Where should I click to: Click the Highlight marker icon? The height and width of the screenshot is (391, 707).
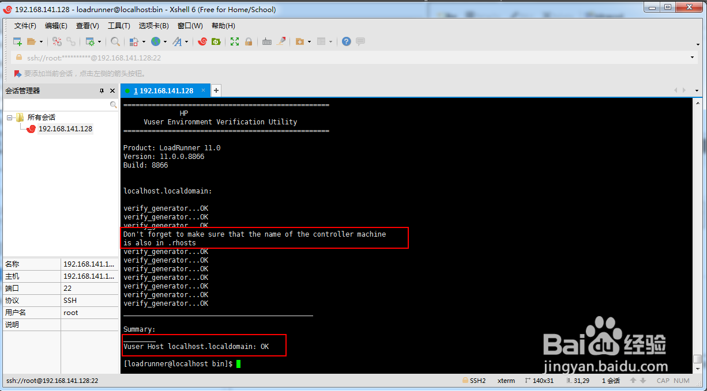[281, 41]
